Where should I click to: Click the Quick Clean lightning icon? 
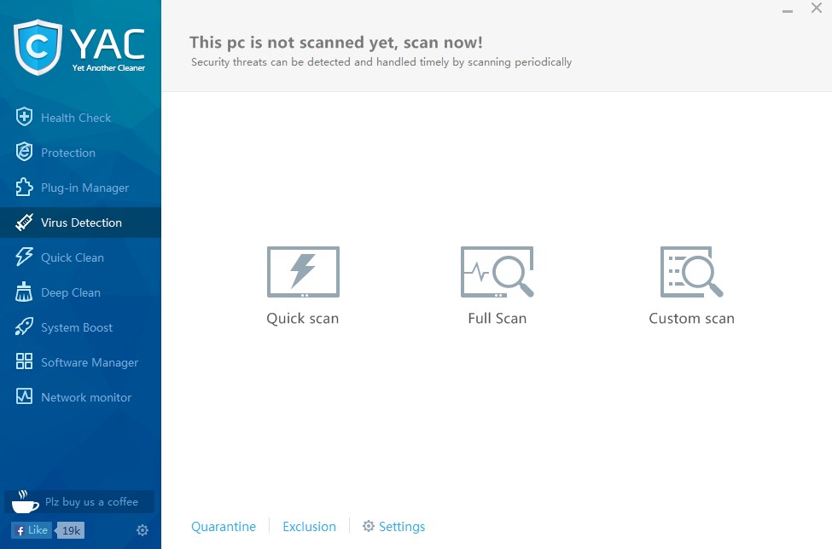click(x=24, y=257)
